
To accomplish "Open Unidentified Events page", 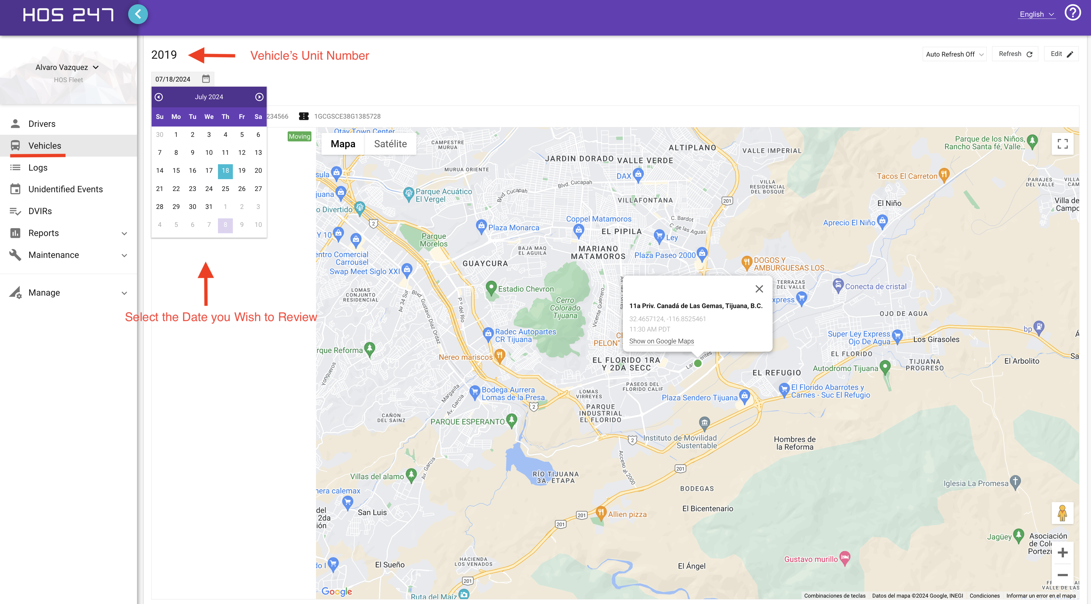I will (68, 189).
